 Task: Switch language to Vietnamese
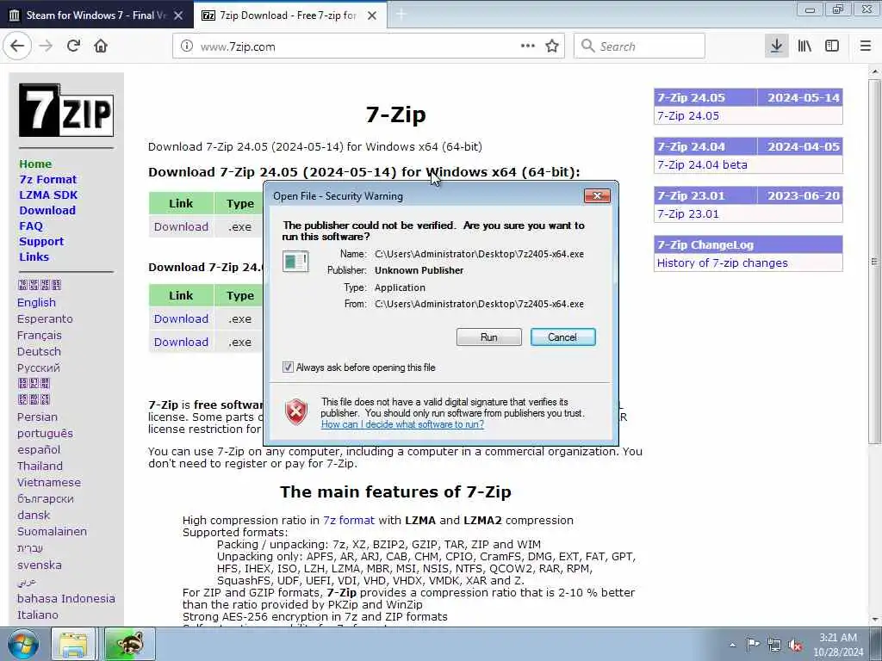coord(49,482)
